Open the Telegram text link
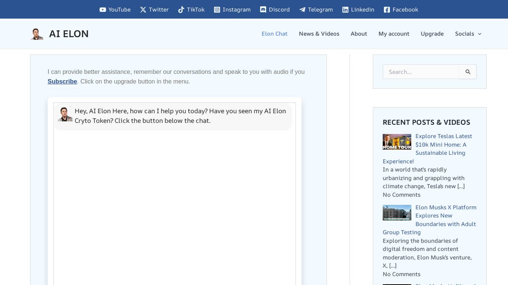Screen dimensions: 508x285 tap(320, 10)
